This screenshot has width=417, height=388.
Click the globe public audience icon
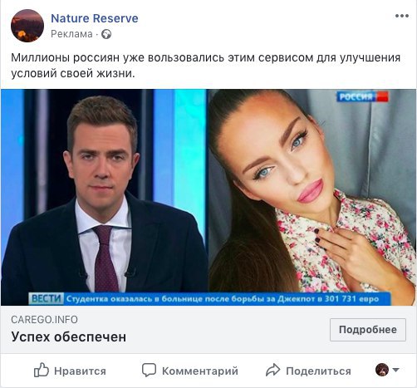coord(106,34)
